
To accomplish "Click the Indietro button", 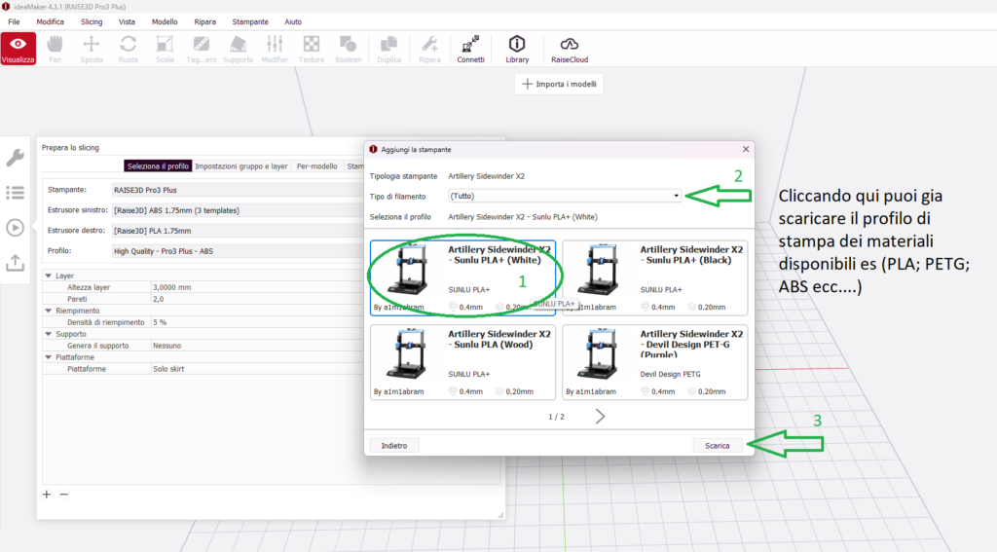I will 394,446.
